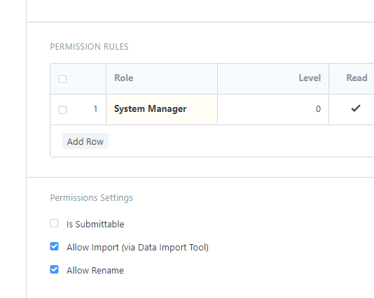This screenshot has height=298, width=374.
Task: Disable the Allow Rename checkbox
Action: coord(54,269)
